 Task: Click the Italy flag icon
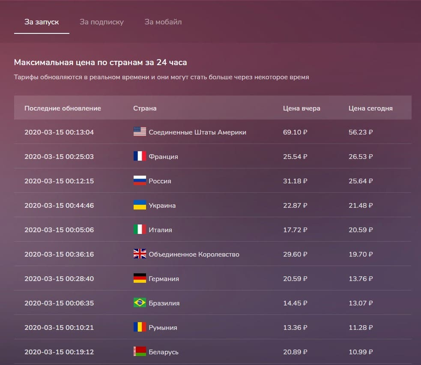140,229
